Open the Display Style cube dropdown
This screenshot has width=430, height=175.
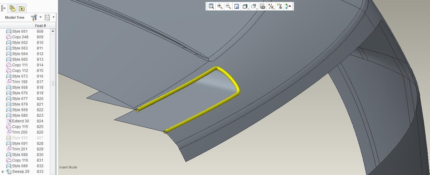point(245,6)
